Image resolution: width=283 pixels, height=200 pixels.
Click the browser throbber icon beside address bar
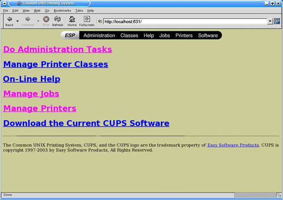click(277, 21)
